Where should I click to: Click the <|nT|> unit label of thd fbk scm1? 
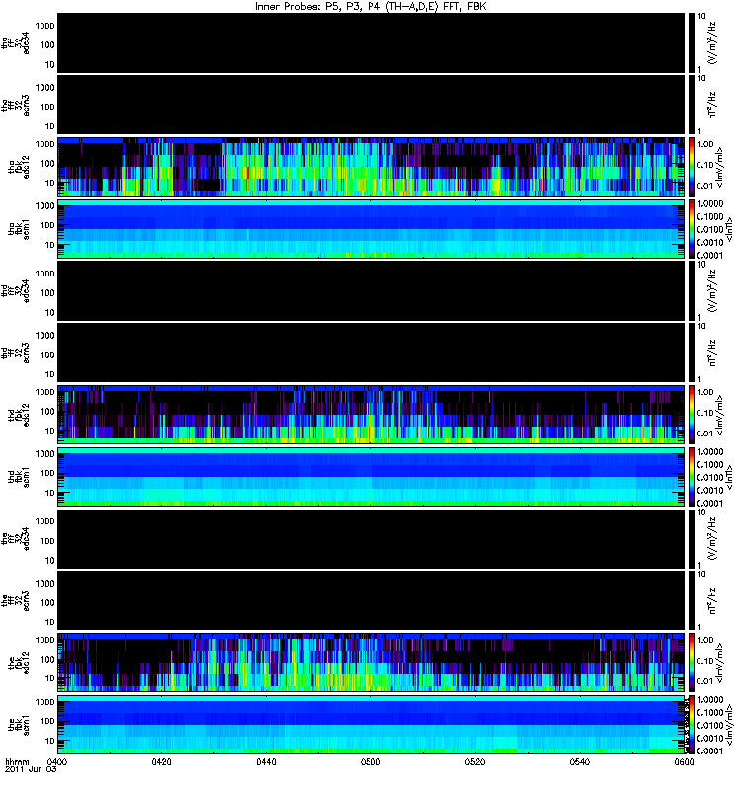pyautogui.click(x=728, y=477)
